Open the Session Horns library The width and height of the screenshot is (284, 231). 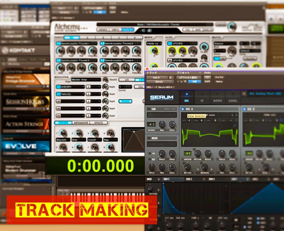25,102
